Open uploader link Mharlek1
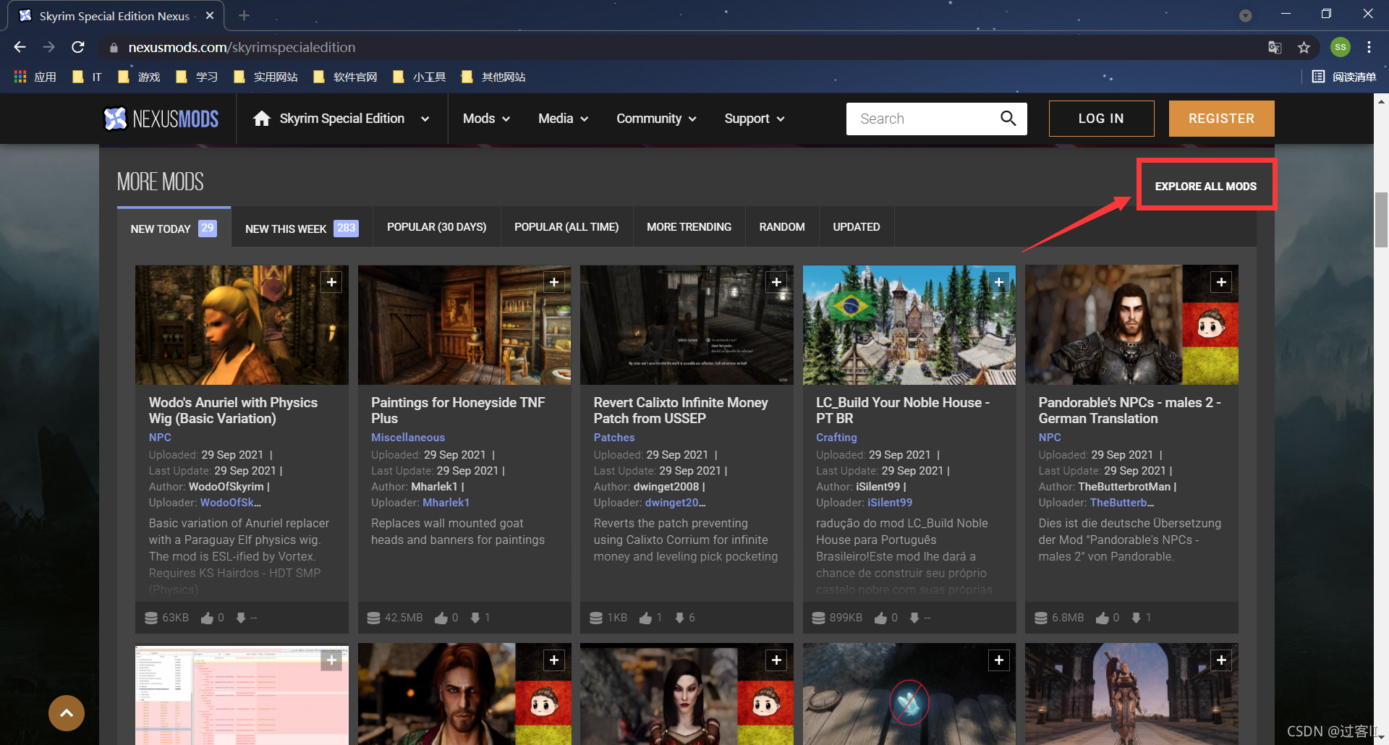 446,503
